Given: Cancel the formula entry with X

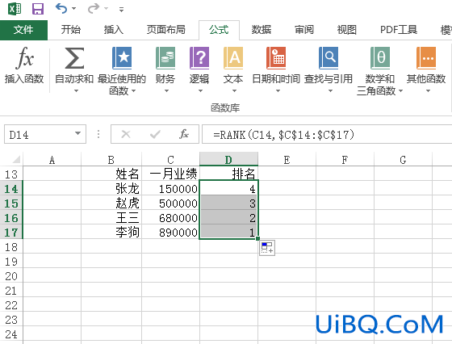Looking at the screenshot, I should pos(126,134).
